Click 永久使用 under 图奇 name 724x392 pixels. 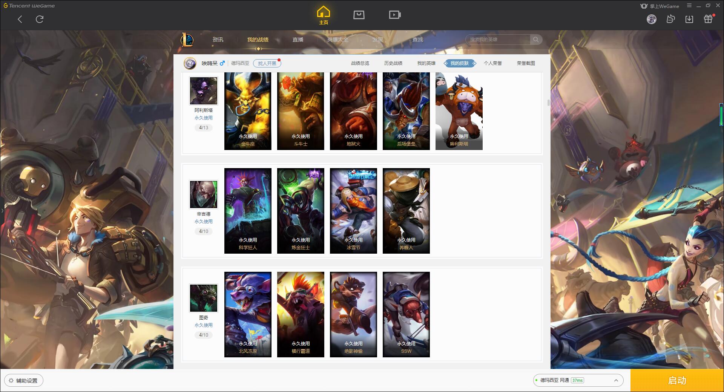(x=204, y=325)
